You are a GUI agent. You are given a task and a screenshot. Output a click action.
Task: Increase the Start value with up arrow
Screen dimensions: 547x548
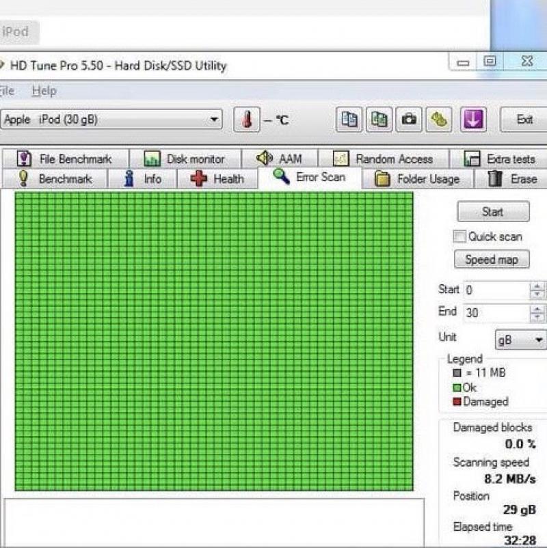[x=537, y=286]
